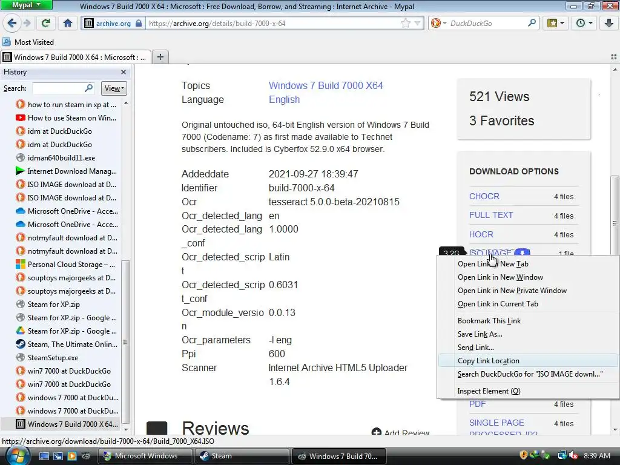Viewport: 620px width, 465px height.
Task: Open the History View dropdown
Action: (114, 88)
